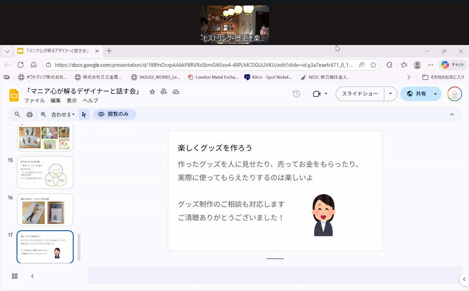This screenshot has width=469, height=291.
Task: Click the move to Drive folder icon
Action: tap(163, 92)
